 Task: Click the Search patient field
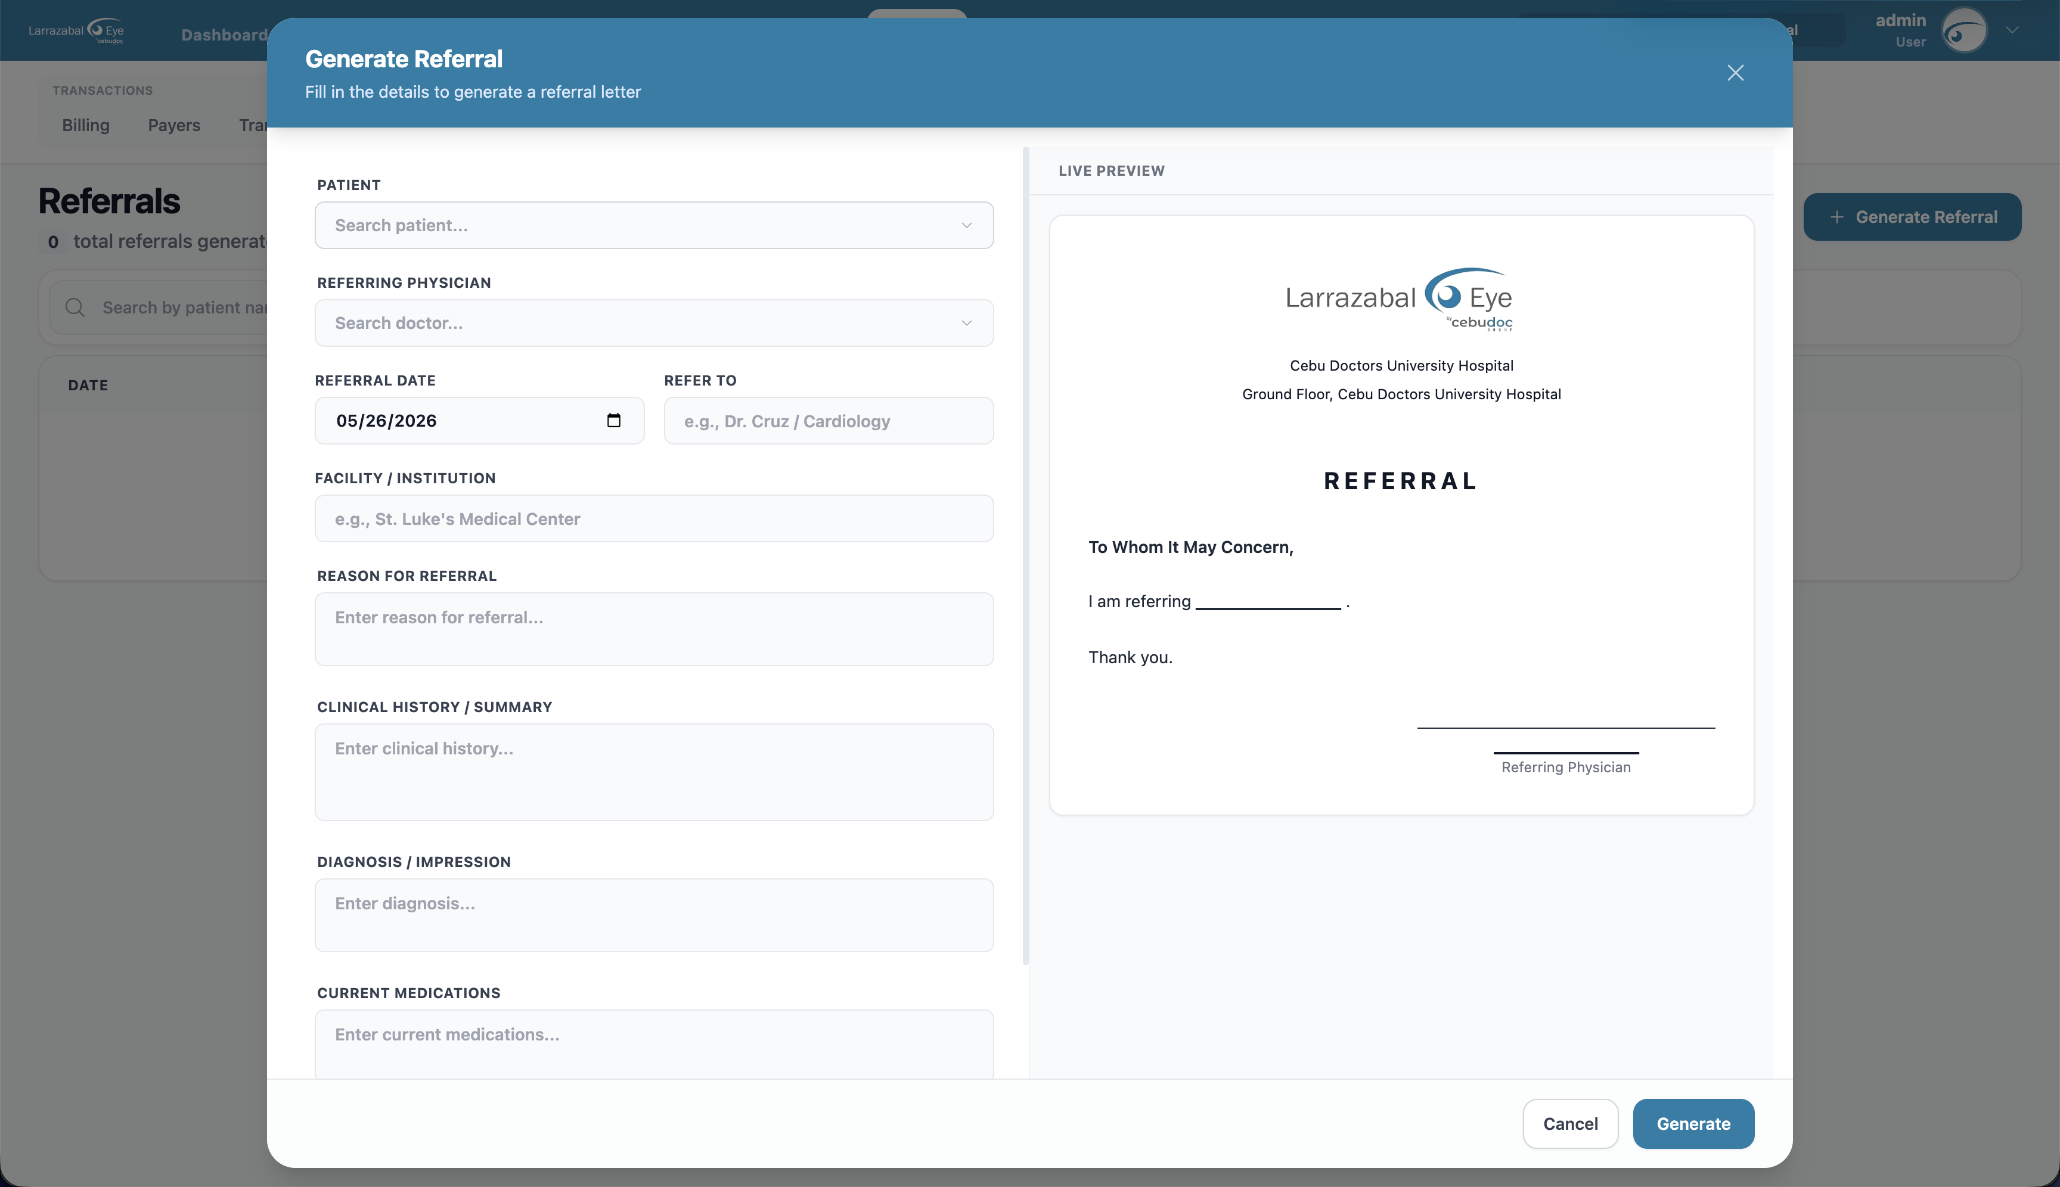(654, 225)
